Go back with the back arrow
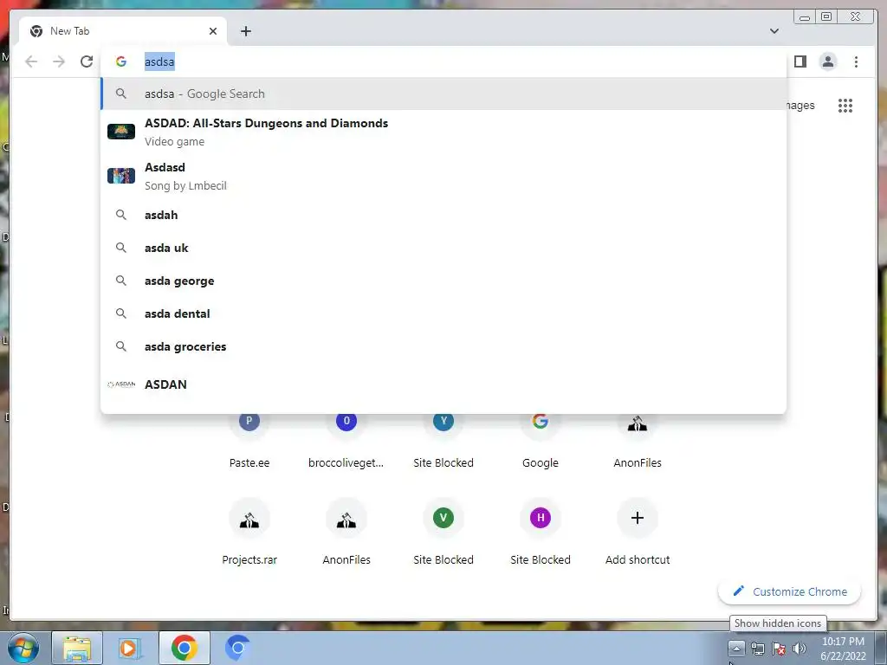The image size is (887, 665). pos(31,61)
